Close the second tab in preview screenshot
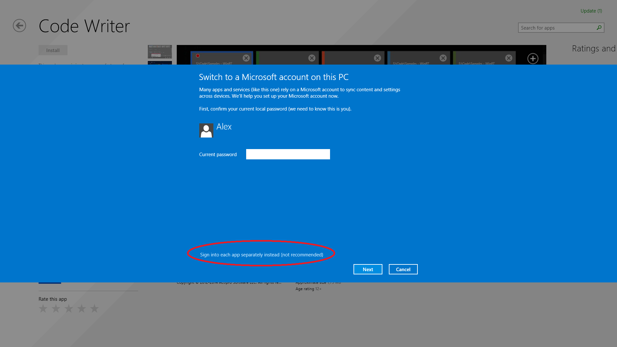This screenshot has width=617, height=347. [x=312, y=58]
